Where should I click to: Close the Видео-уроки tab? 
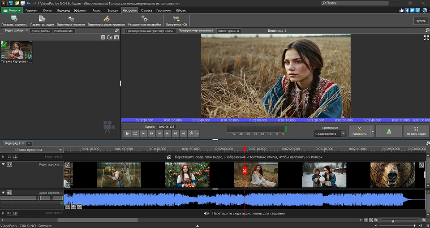click(238, 31)
